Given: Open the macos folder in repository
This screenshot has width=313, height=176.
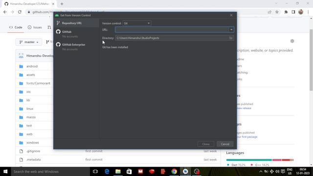Looking at the screenshot, I should click(x=31, y=117).
